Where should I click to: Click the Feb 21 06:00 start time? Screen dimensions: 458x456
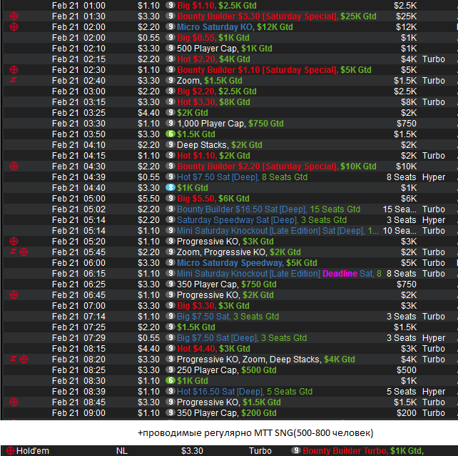pyautogui.click(x=78, y=263)
